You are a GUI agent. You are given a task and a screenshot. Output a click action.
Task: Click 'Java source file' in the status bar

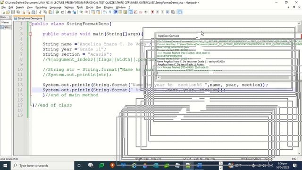[9, 159]
